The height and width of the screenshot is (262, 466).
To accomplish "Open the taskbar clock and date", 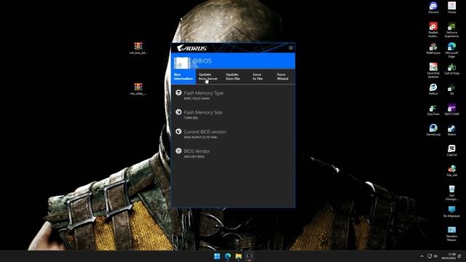I will click(x=449, y=256).
